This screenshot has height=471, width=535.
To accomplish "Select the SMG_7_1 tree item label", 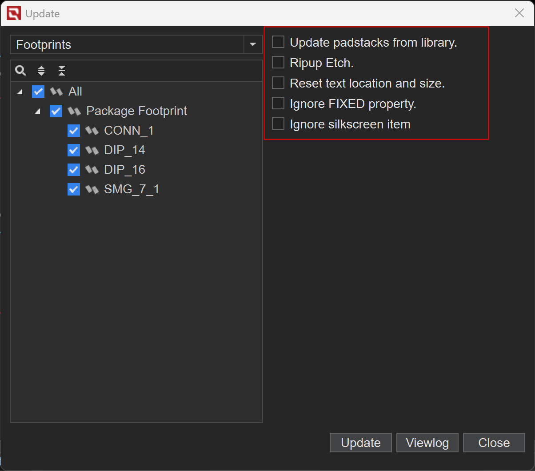I will (132, 189).
